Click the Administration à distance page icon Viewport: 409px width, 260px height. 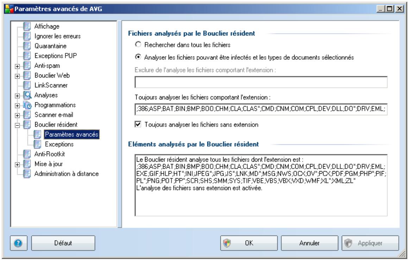tap(27, 174)
